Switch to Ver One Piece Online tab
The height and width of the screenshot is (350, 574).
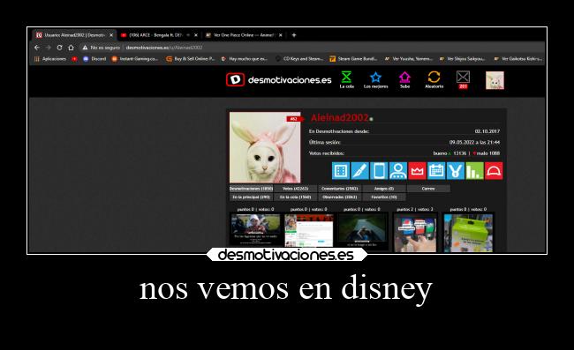click(244, 35)
